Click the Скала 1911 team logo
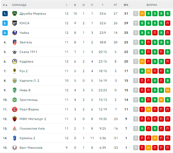Screen dimensions: 173x153 click(x=15, y=52)
